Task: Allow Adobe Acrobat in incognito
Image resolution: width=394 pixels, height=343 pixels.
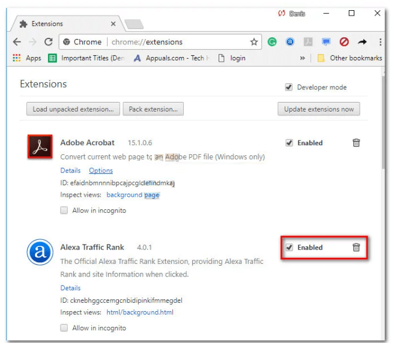Action: pyautogui.click(x=64, y=210)
